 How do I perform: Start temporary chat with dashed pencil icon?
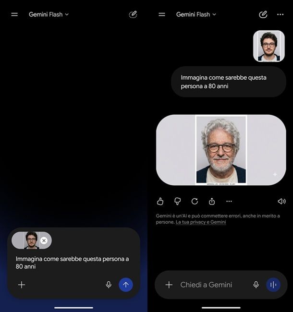tap(133, 14)
